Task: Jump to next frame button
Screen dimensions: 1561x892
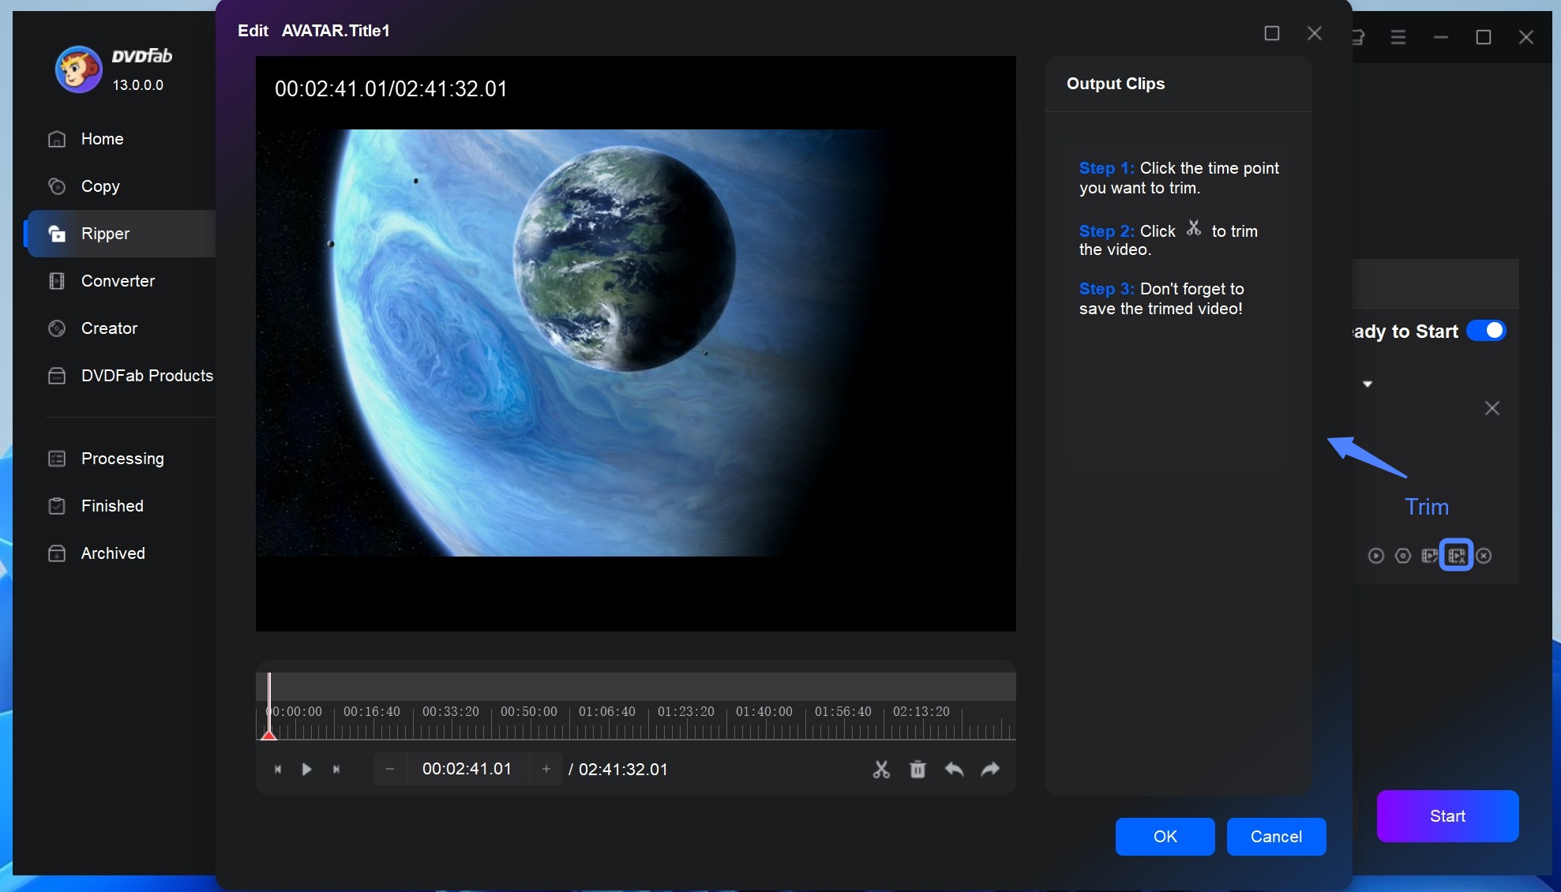Action: (x=336, y=769)
